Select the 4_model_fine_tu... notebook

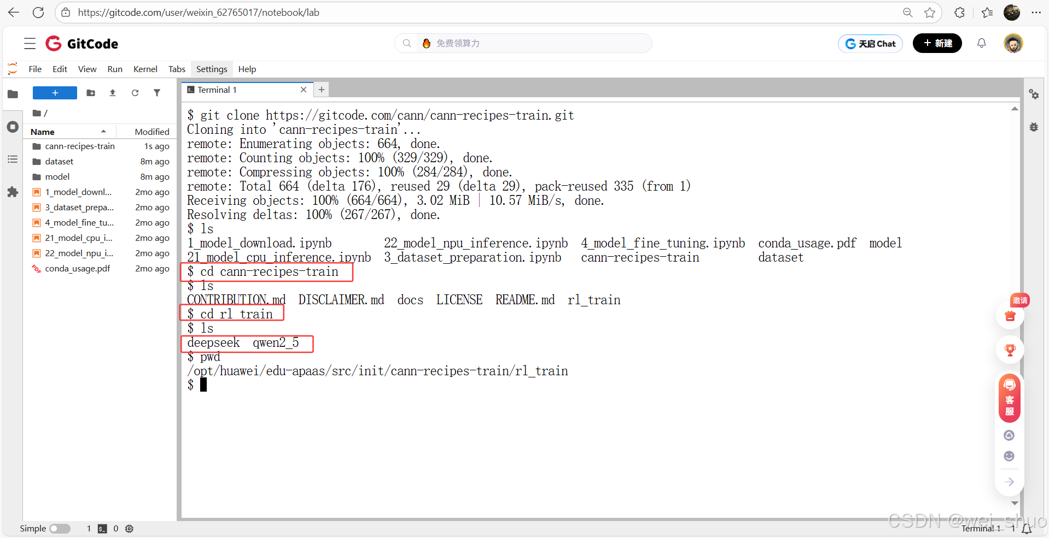point(101,223)
